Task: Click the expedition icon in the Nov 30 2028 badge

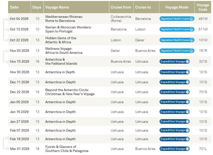Action: 188,72
